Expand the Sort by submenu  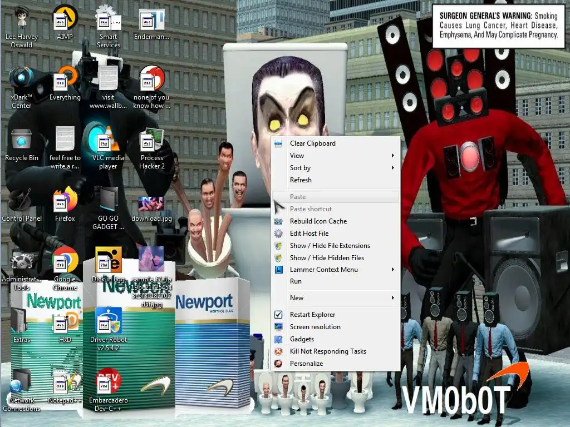[336, 168]
